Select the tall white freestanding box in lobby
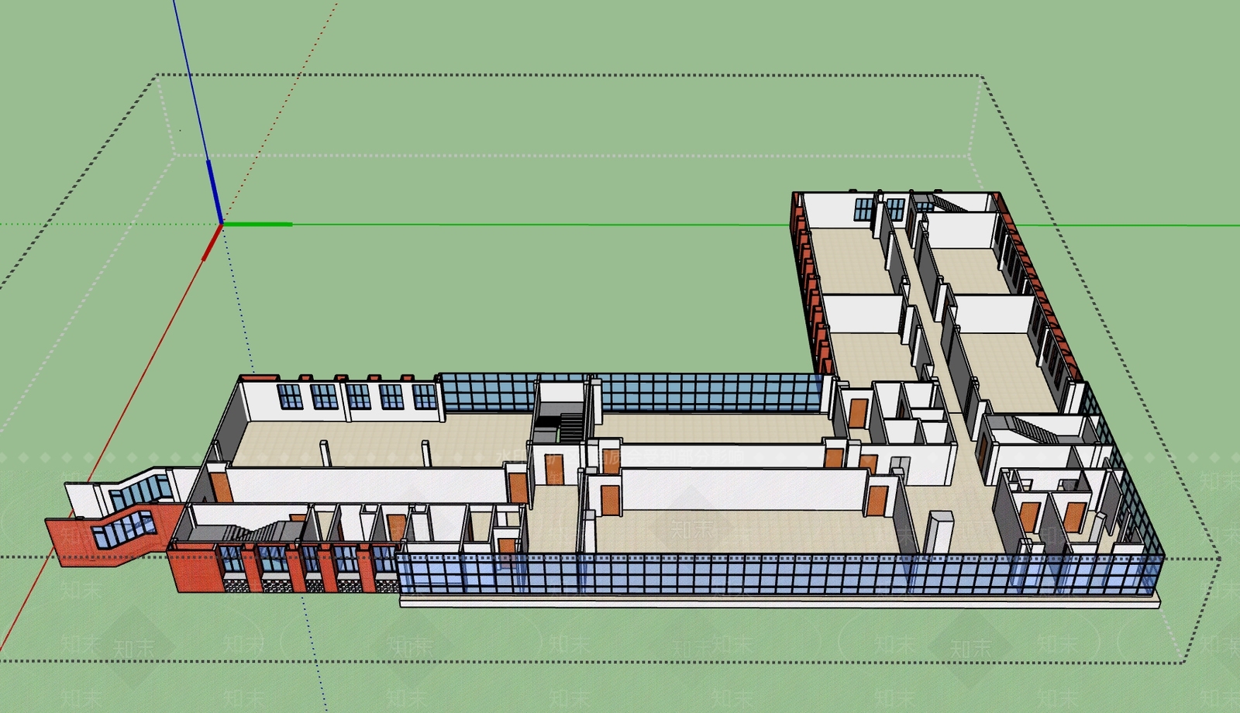 click(939, 533)
